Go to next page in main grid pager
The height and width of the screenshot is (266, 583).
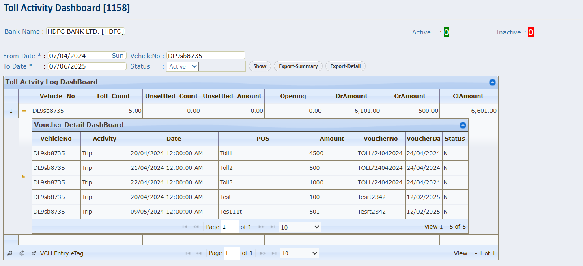262,253
